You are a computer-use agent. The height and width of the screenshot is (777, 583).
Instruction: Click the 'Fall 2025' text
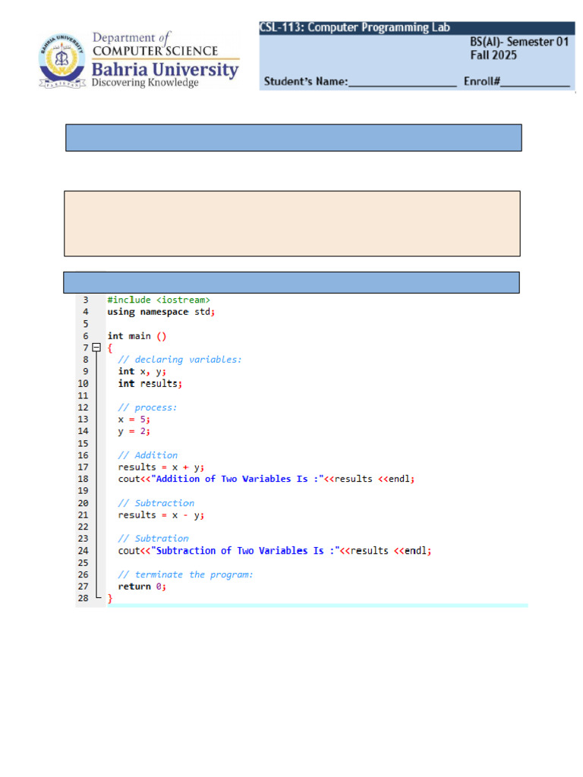click(493, 55)
